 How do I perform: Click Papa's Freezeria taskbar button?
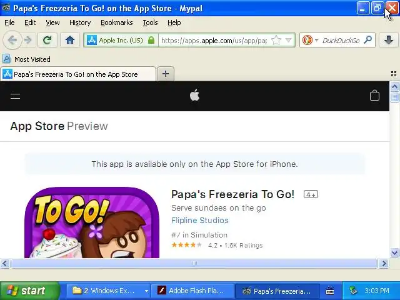277,291
